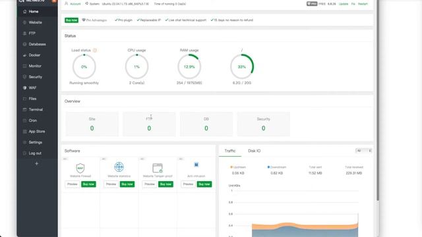This screenshot has width=422, height=237.
Task: Preview the Website Tamper-proof plugin
Action: pyautogui.click(x=150, y=184)
